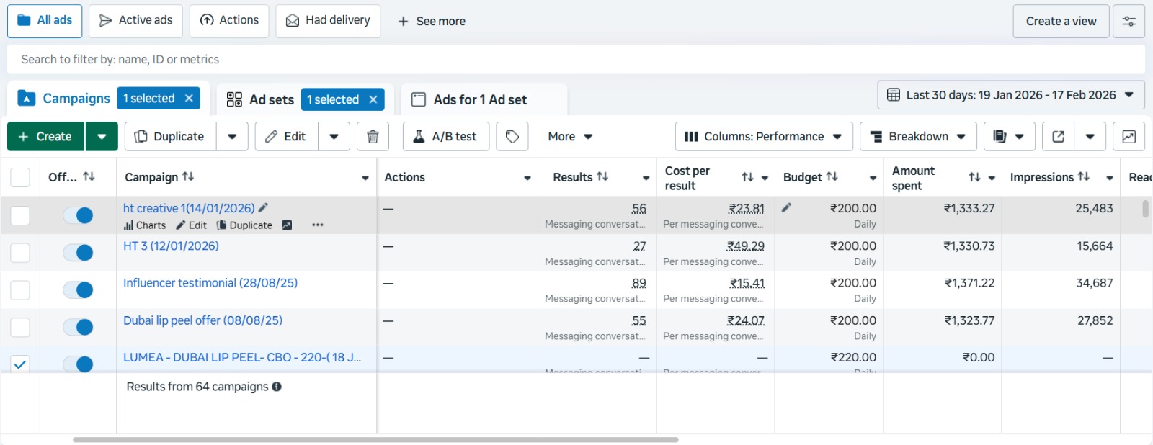
Task: Click the A/B test button
Action: click(445, 137)
